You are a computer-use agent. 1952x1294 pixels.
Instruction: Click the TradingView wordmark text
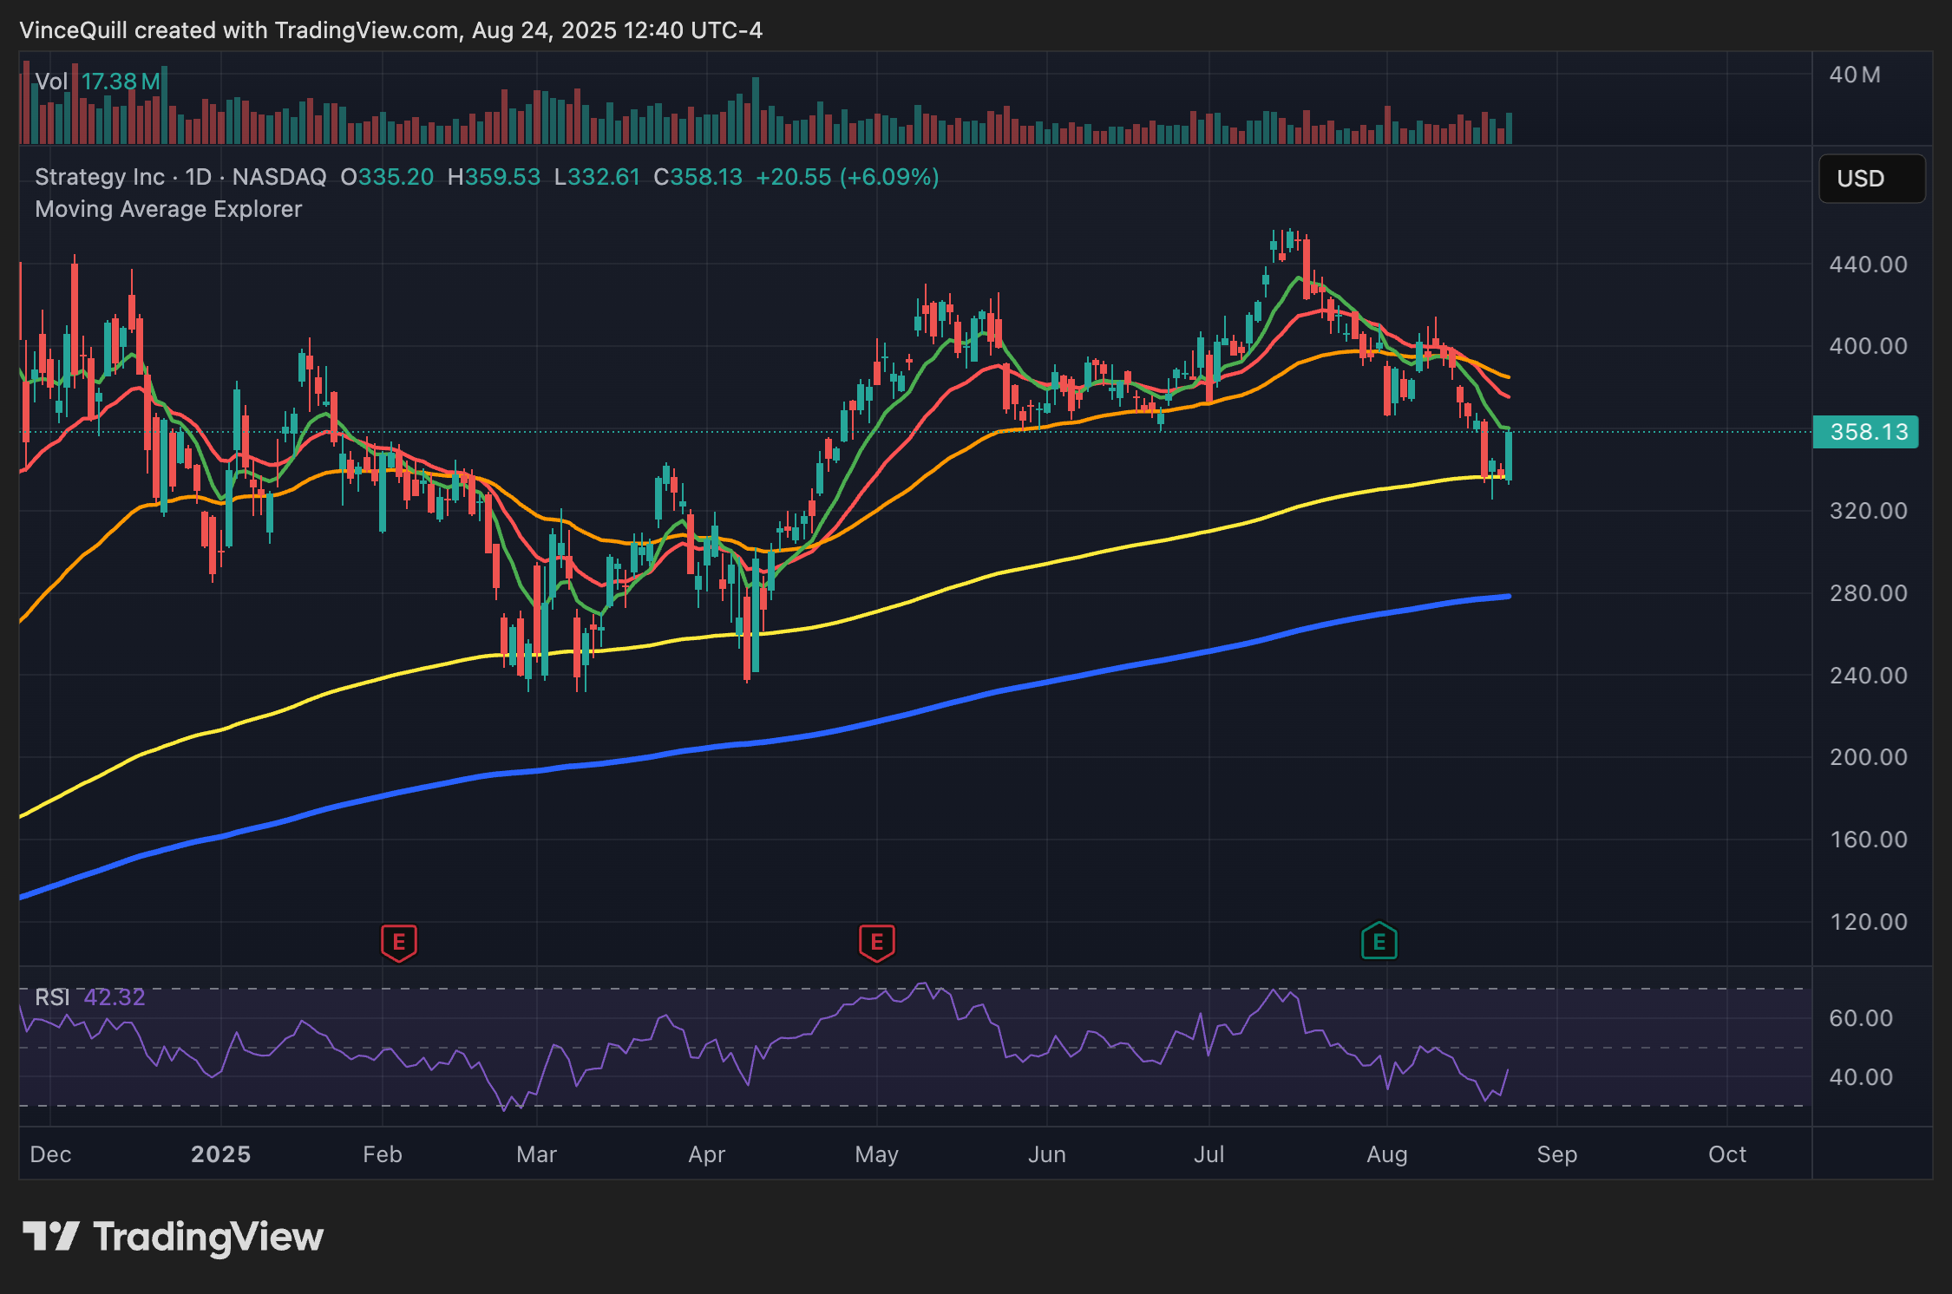(208, 1237)
